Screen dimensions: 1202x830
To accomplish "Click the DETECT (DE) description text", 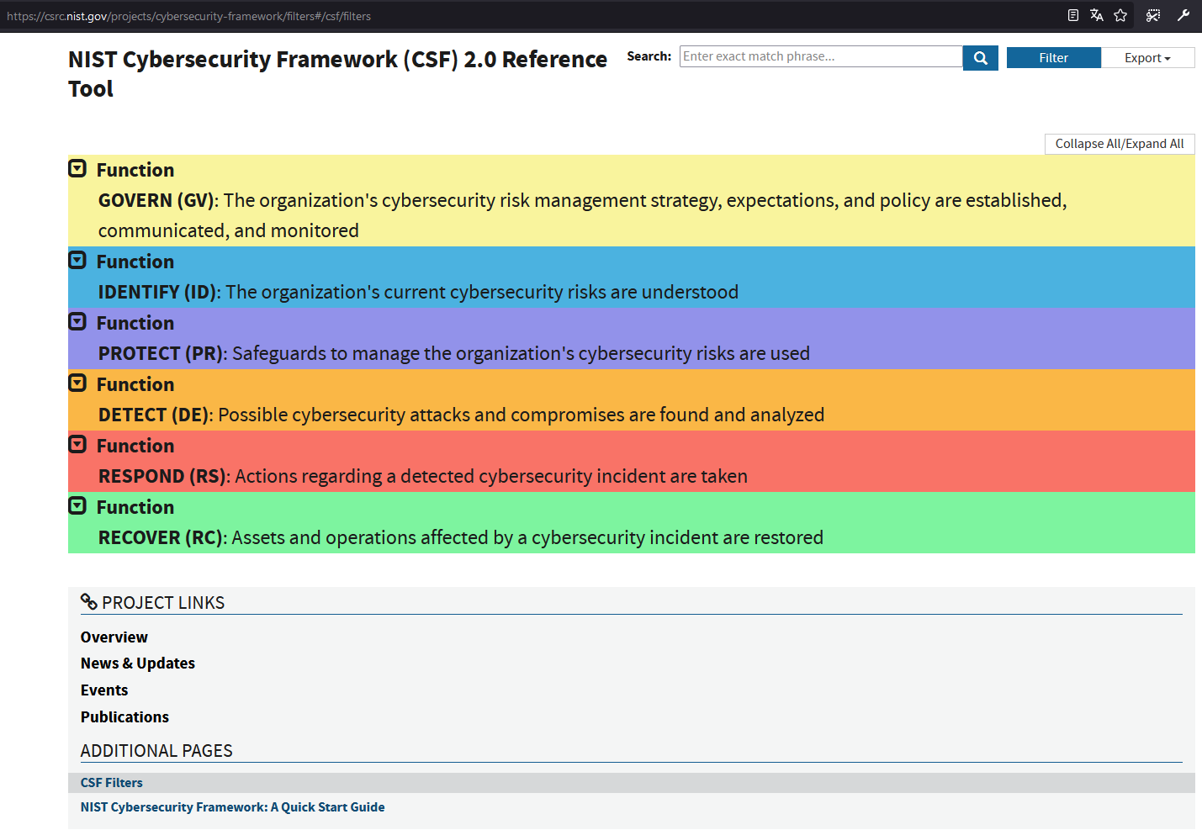I will click(461, 415).
